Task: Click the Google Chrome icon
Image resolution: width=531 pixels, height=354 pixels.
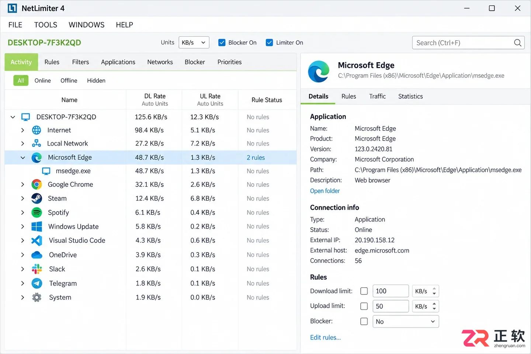Action: (37, 184)
